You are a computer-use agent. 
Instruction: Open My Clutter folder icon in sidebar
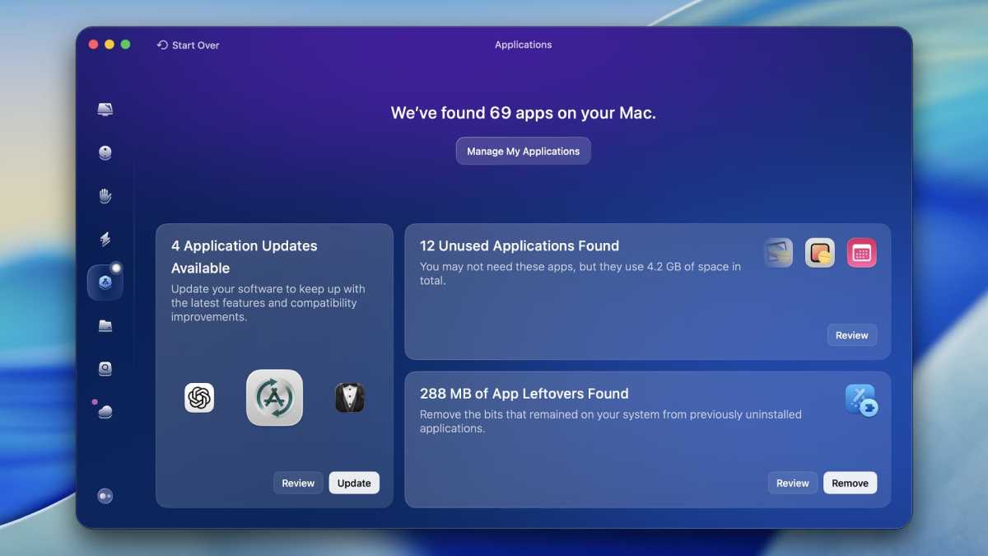[x=105, y=325]
